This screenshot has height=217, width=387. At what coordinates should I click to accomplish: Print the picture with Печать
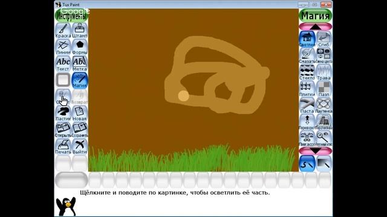tap(63, 147)
